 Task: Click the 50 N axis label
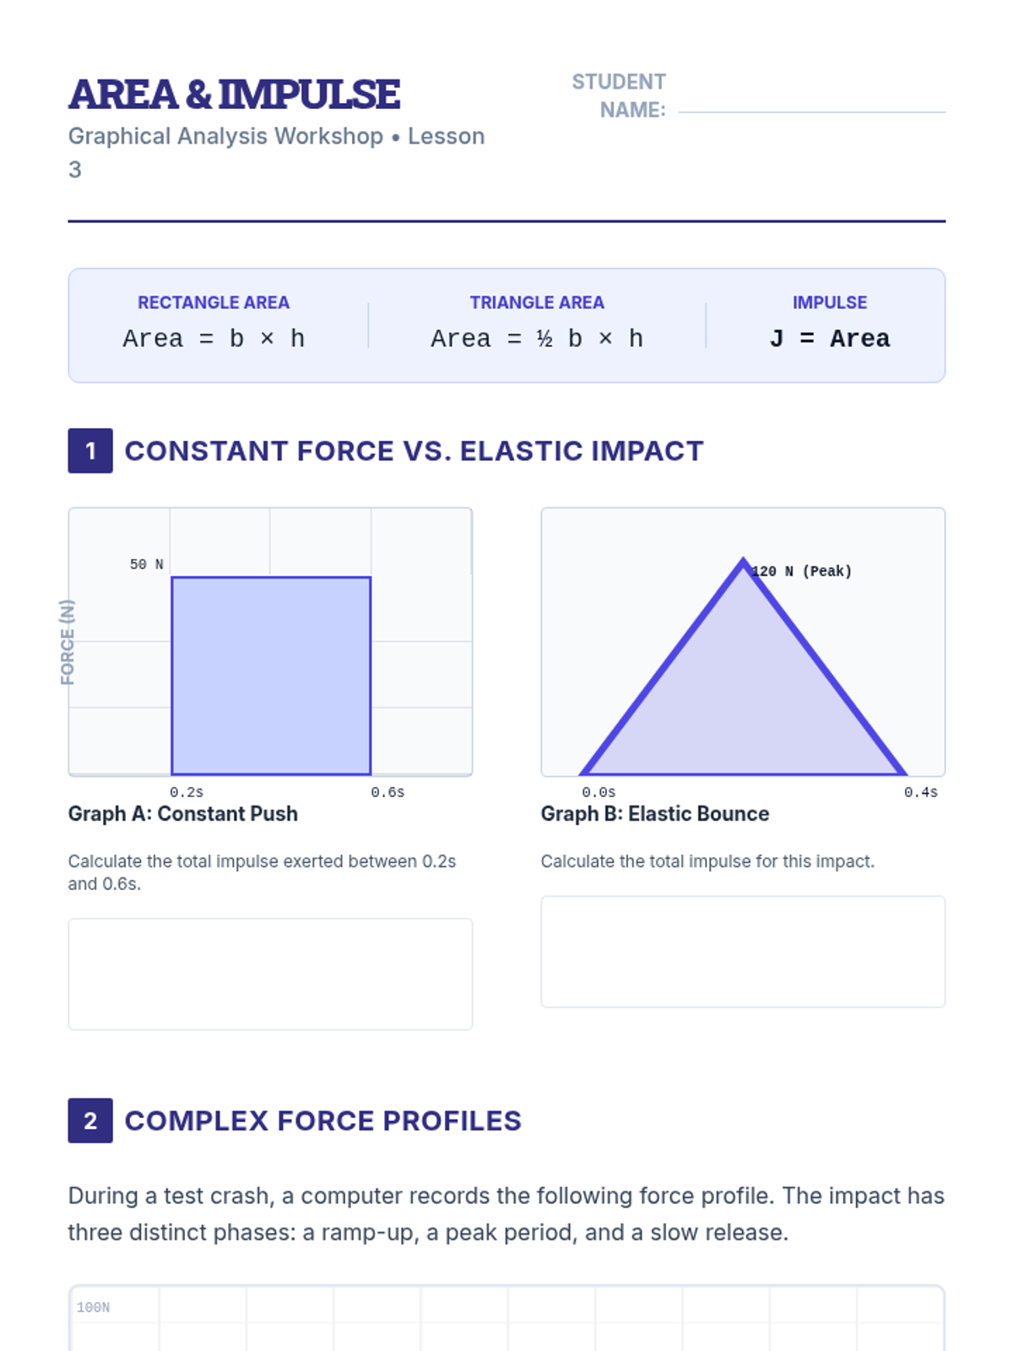[x=146, y=564]
